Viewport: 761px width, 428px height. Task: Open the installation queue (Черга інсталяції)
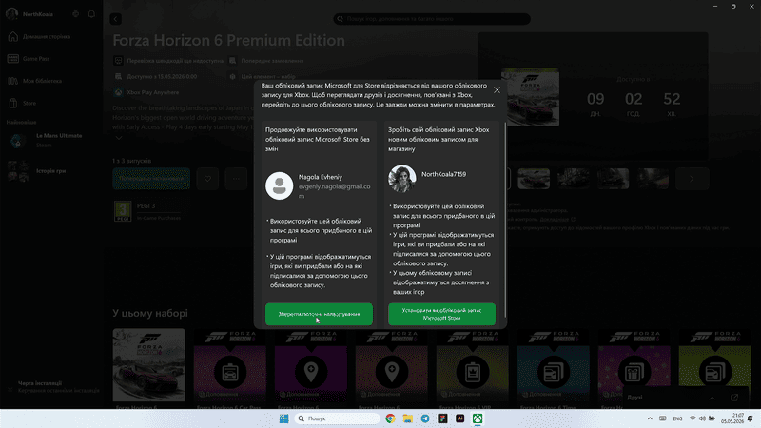pyautogui.click(x=52, y=387)
